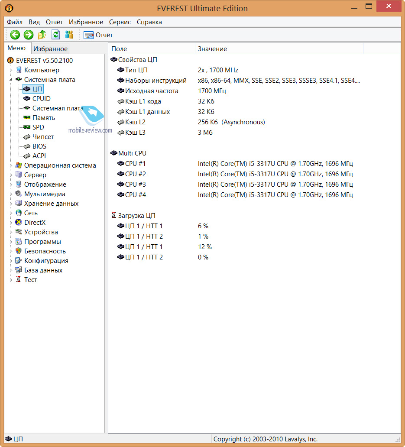This screenshot has width=405, height=447.
Task: Click the EVEREST app icon in the title bar
Action: [x=9, y=8]
